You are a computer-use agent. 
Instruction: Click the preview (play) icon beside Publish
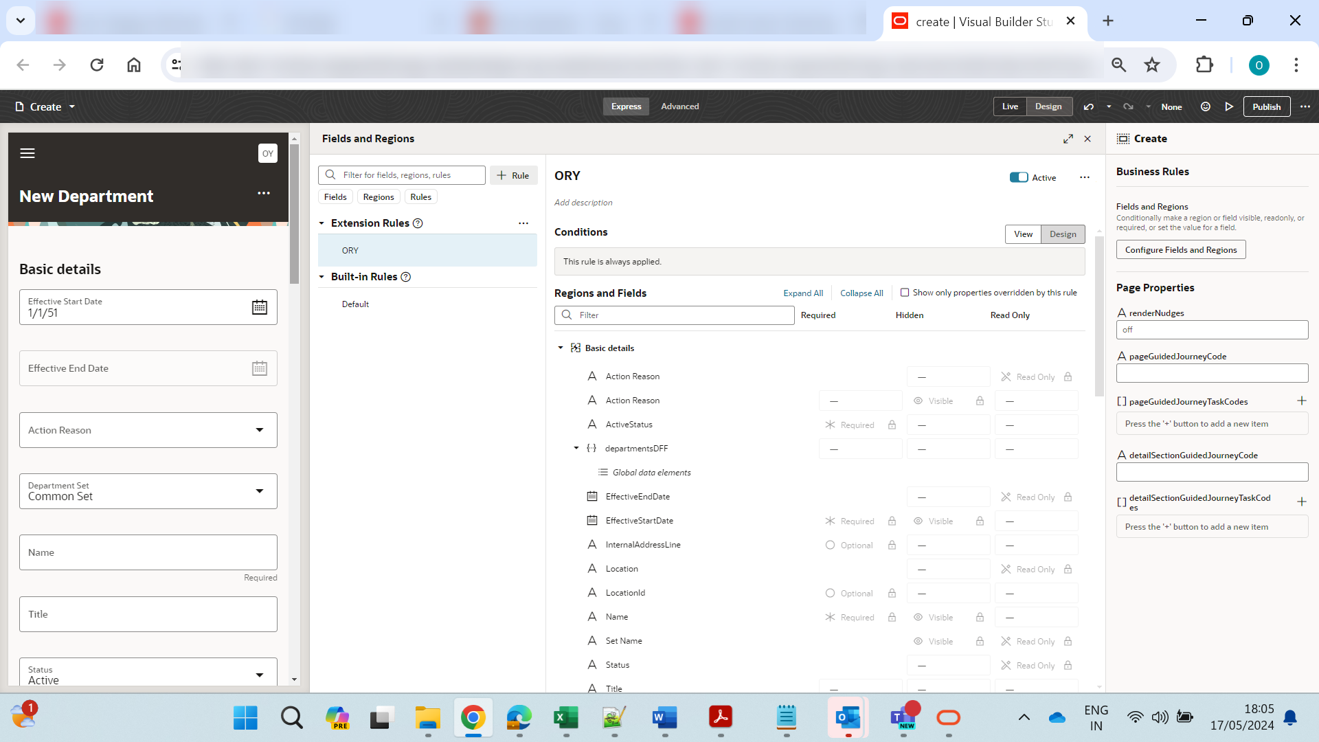(x=1230, y=106)
